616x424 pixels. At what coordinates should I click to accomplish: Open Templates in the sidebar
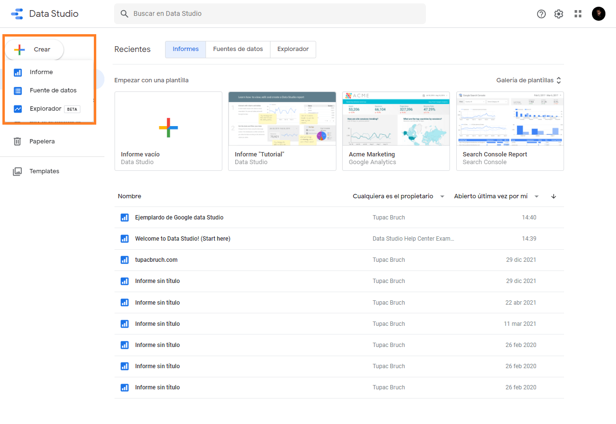tap(44, 171)
